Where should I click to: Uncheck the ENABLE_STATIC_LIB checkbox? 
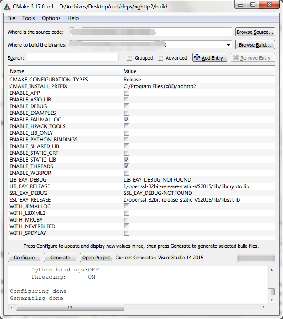click(126, 160)
